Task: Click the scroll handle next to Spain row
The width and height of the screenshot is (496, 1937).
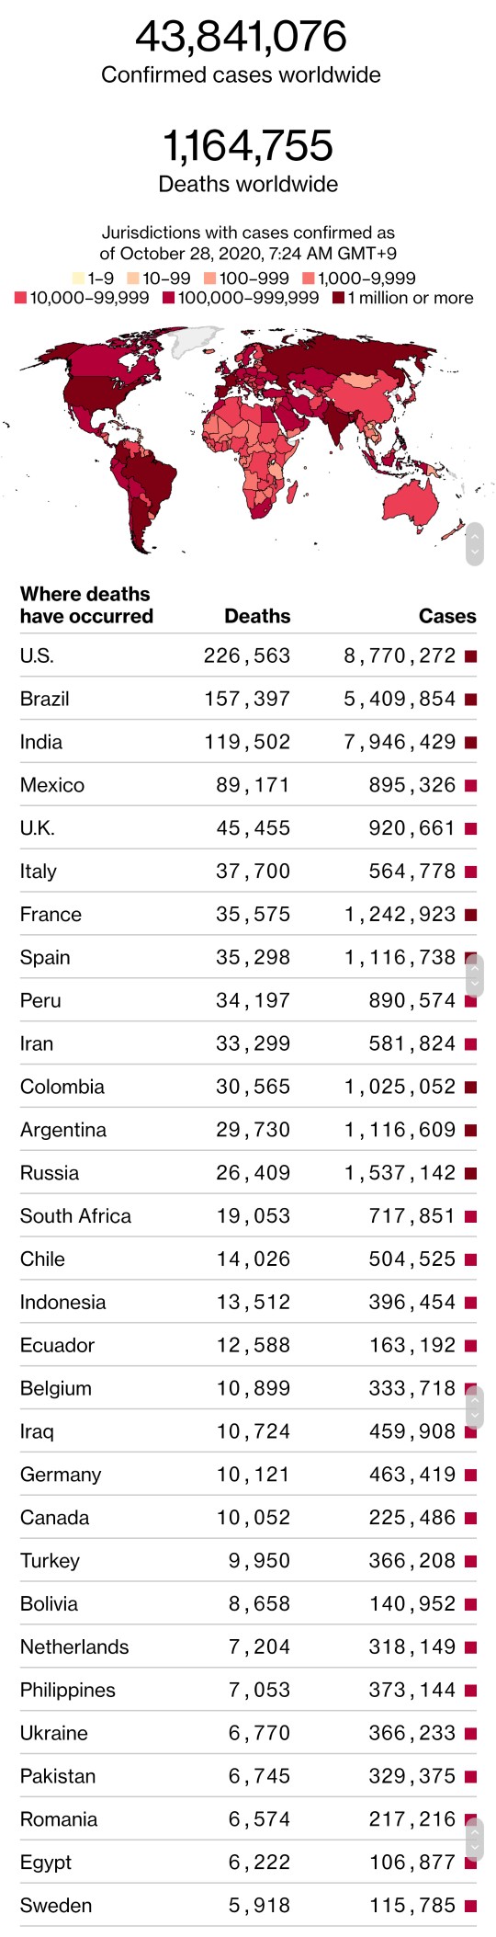Action: tap(475, 975)
